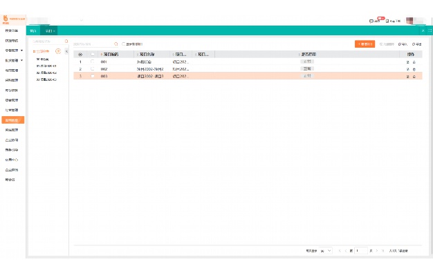Screen dimensions: 433x273
Task: Click the edit icon for row 001
Action: pos(407,62)
